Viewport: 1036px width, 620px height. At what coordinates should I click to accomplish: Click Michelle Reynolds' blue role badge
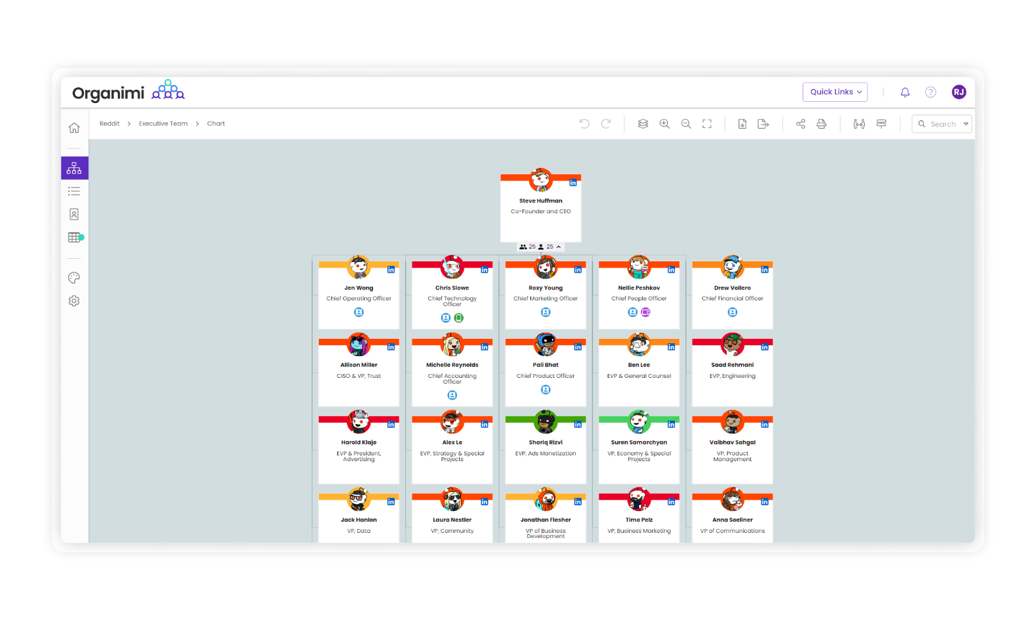(x=452, y=396)
